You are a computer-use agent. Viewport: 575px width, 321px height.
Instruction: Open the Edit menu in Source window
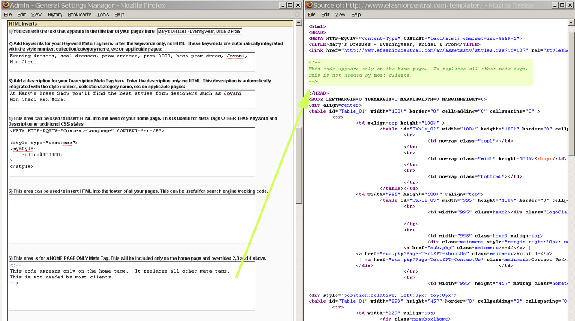tap(325, 14)
